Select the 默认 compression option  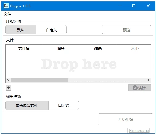click(21, 30)
